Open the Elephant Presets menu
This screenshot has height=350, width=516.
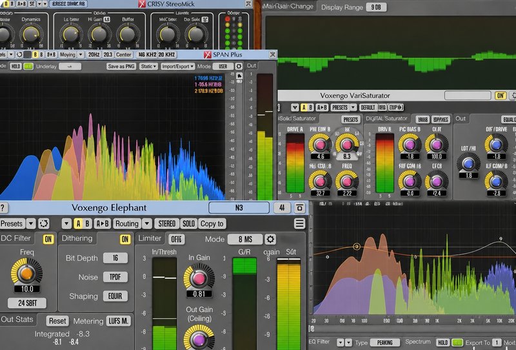click(x=12, y=224)
